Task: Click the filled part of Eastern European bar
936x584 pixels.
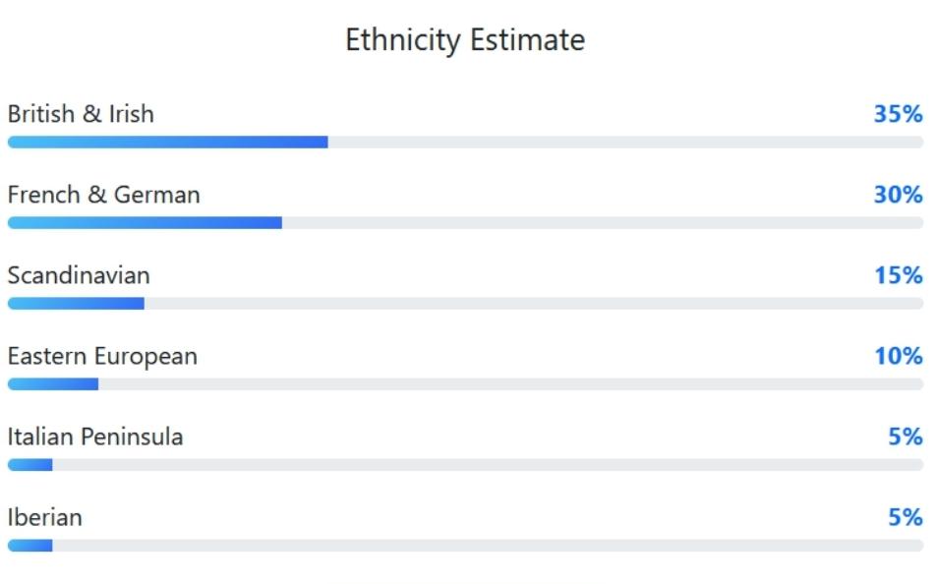Action: point(53,384)
